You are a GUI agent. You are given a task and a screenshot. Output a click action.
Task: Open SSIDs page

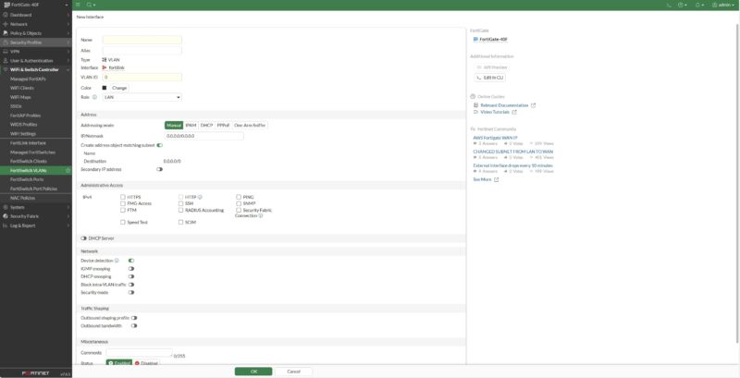[x=16, y=106]
